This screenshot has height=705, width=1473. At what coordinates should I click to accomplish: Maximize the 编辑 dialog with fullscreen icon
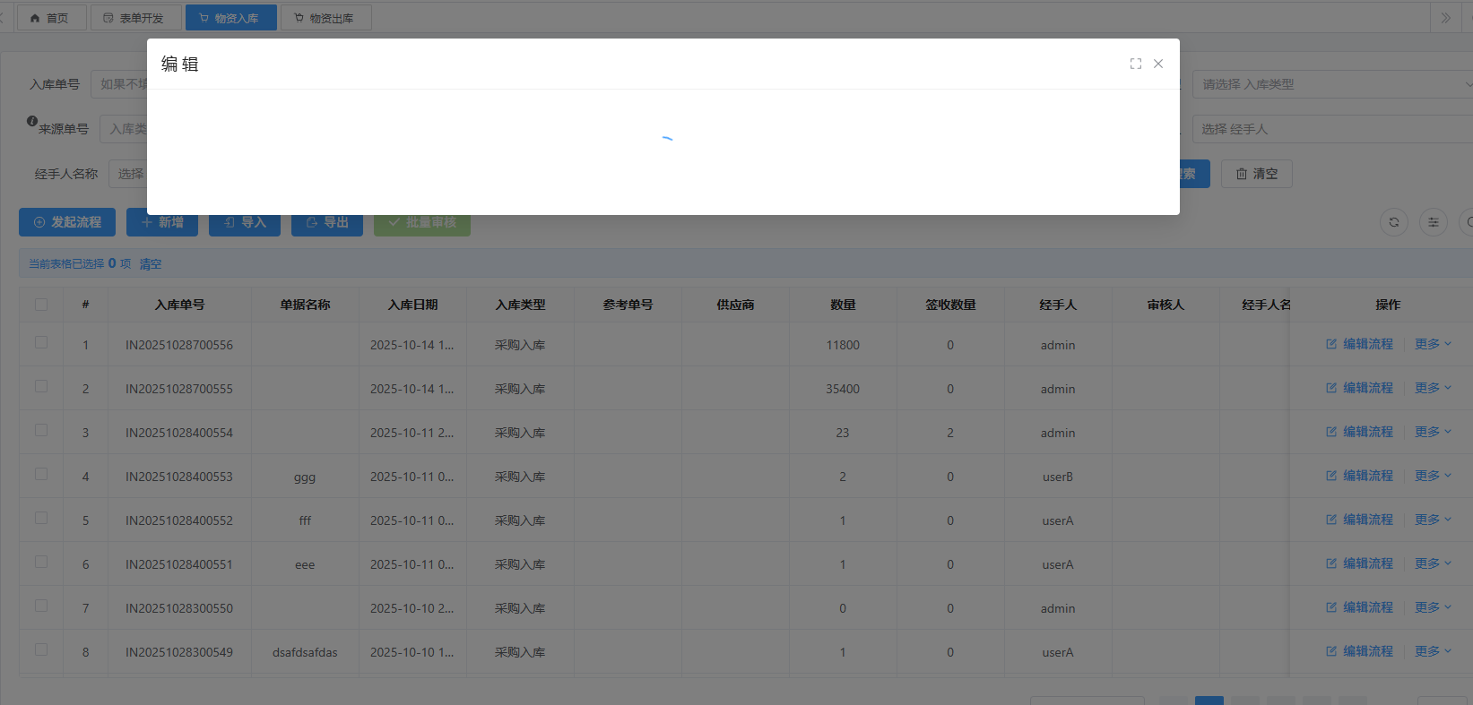tap(1135, 64)
